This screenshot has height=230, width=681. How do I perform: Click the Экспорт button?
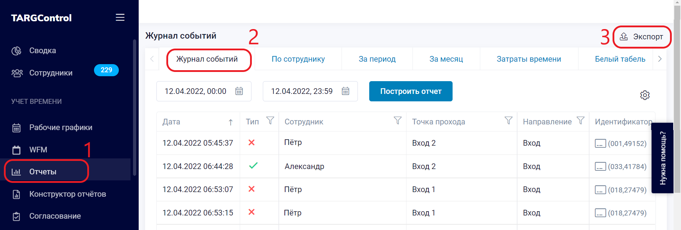[642, 37]
